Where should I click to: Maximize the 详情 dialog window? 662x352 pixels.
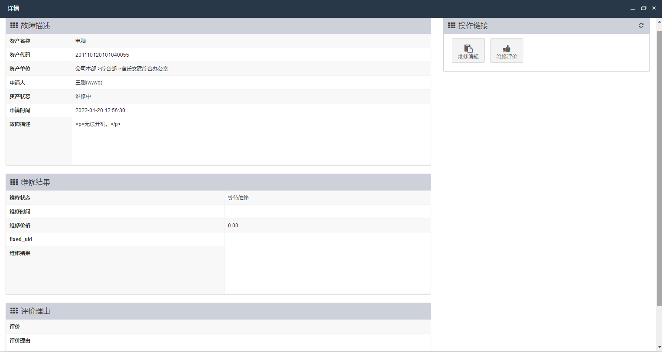pyautogui.click(x=643, y=8)
